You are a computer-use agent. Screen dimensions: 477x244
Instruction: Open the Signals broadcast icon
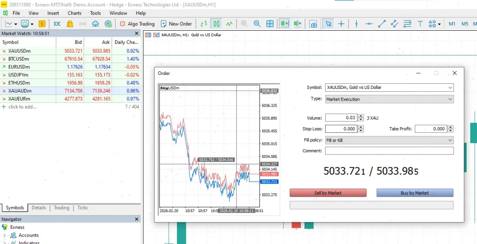82,24
